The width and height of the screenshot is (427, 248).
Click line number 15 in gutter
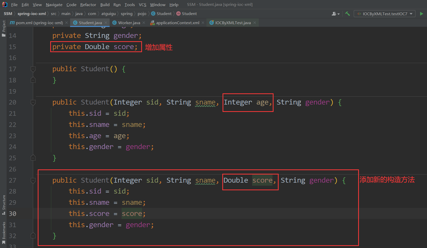coord(12,47)
